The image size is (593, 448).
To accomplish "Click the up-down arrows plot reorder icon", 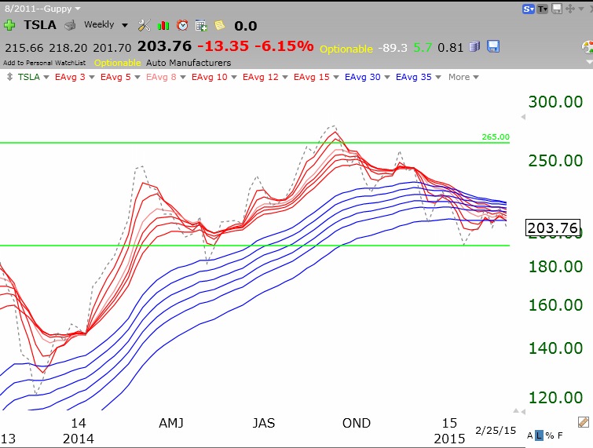I will pyautogui.click(x=10, y=77).
